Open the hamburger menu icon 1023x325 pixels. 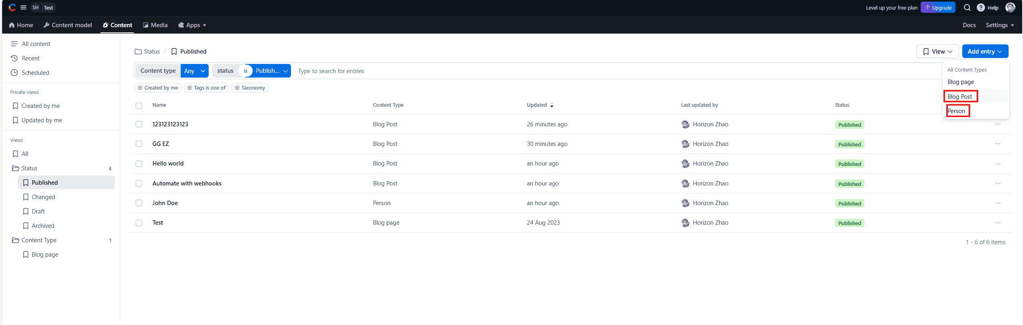tap(24, 8)
